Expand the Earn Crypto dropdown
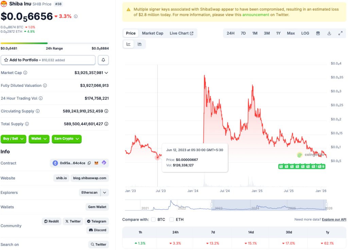 click(x=67, y=139)
